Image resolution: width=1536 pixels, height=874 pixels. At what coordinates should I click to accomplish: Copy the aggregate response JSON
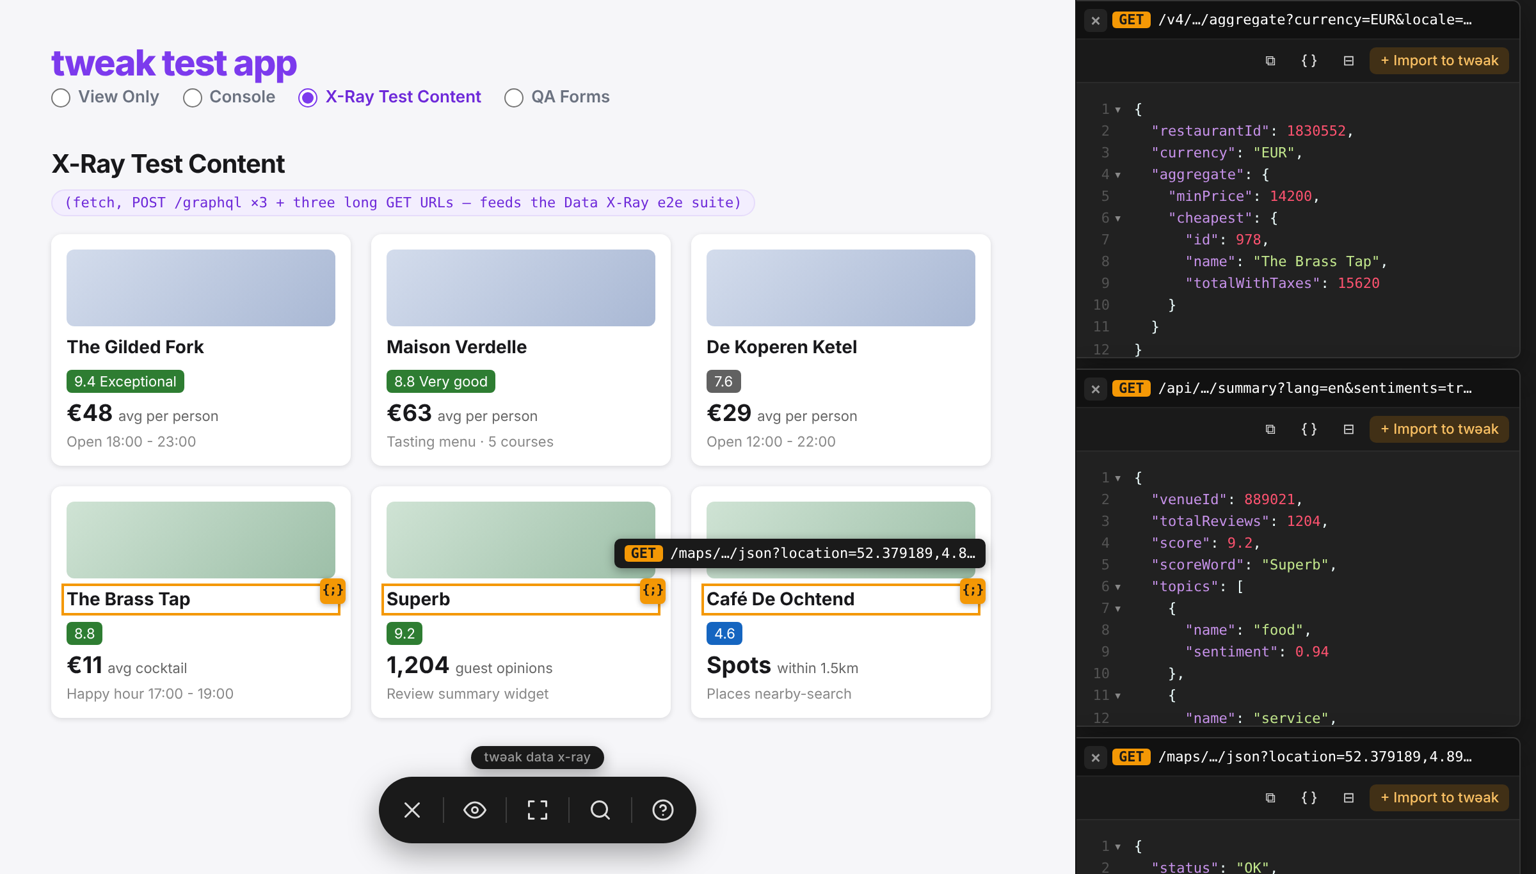click(x=1270, y=61)
